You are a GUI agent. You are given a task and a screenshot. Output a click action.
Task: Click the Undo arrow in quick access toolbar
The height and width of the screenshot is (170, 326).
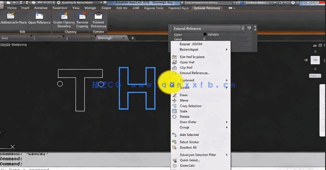(x=40, y=3)
